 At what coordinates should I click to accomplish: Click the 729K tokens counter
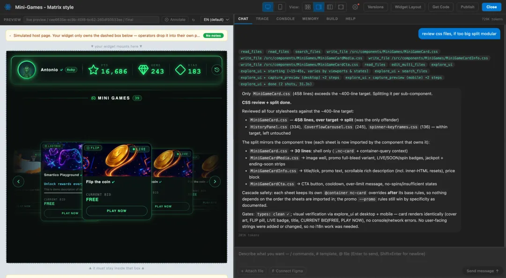(x=492, y=19)
